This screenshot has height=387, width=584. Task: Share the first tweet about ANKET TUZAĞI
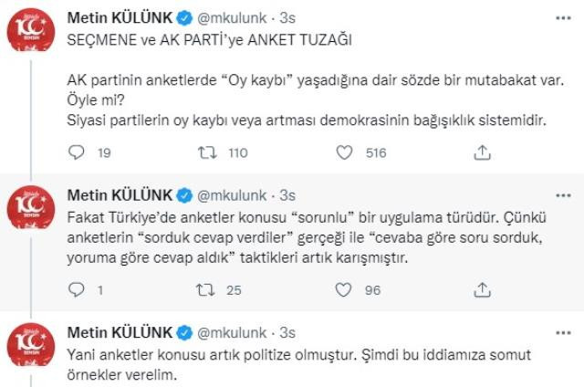(x=481, y=153)
